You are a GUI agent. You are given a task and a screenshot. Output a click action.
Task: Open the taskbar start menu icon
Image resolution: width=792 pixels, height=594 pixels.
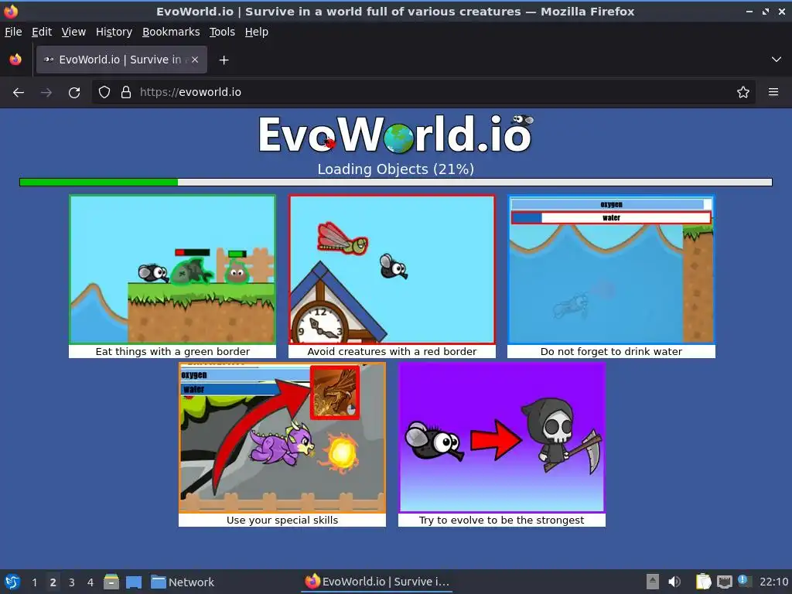pyautogui.click(x=12, y=582)
